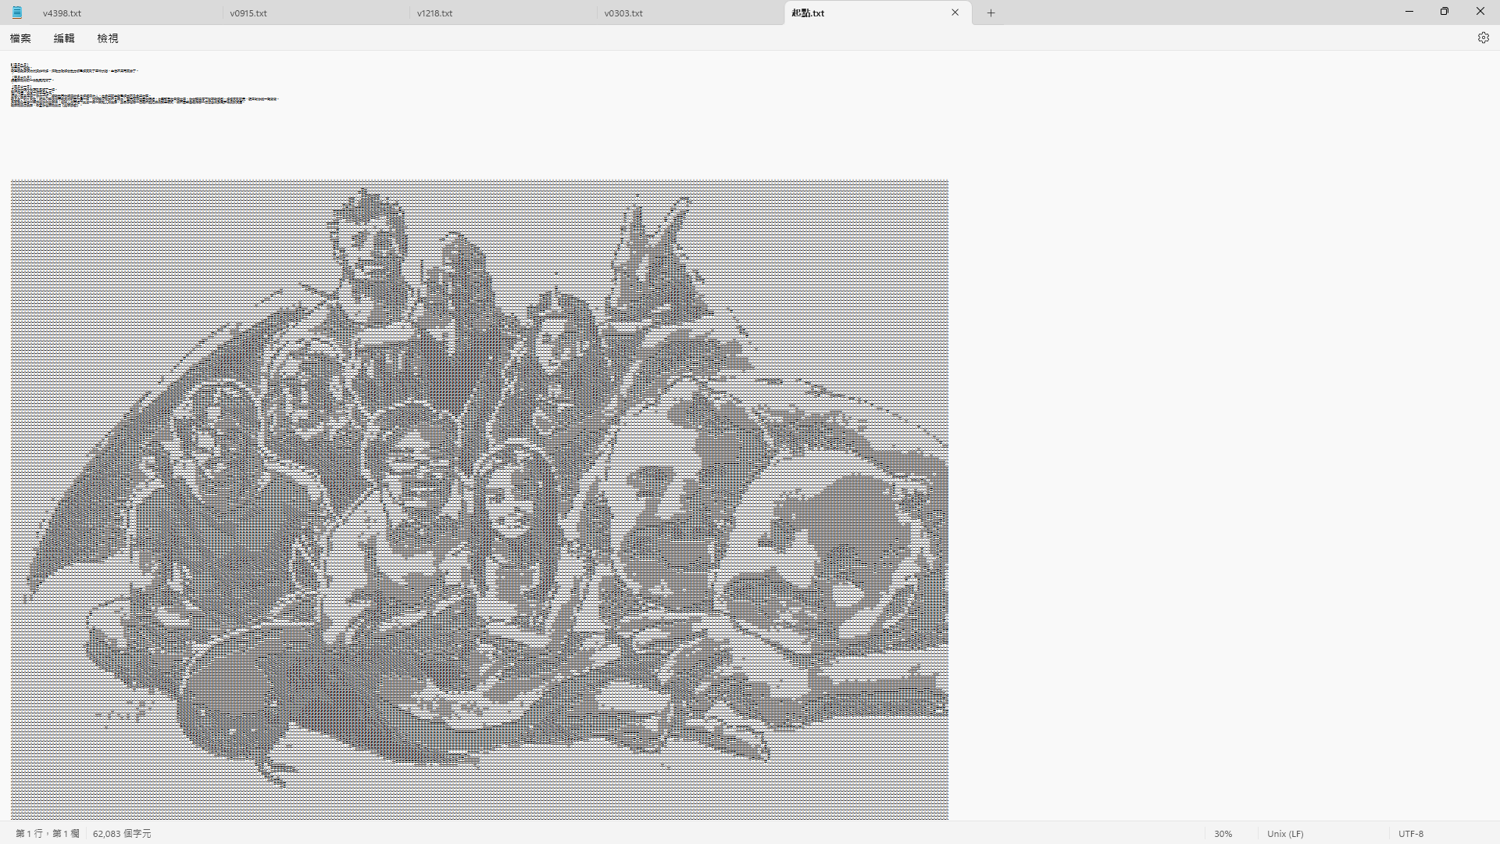Click the Unix (LF) line ending indicator
1500x844 pixels.
(x=1285, y=834)
